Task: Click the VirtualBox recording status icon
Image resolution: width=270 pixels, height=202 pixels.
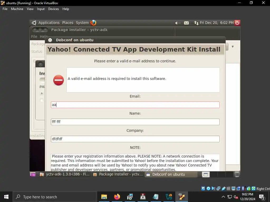Action: click(238, 189)
